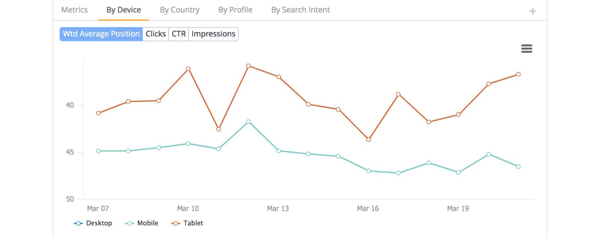Click the Wtd Average Position metric button

coord(101,34)
